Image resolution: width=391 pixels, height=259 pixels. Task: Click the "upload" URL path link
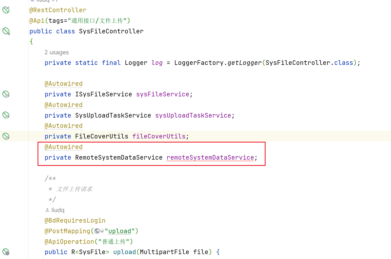coord(120,231)
